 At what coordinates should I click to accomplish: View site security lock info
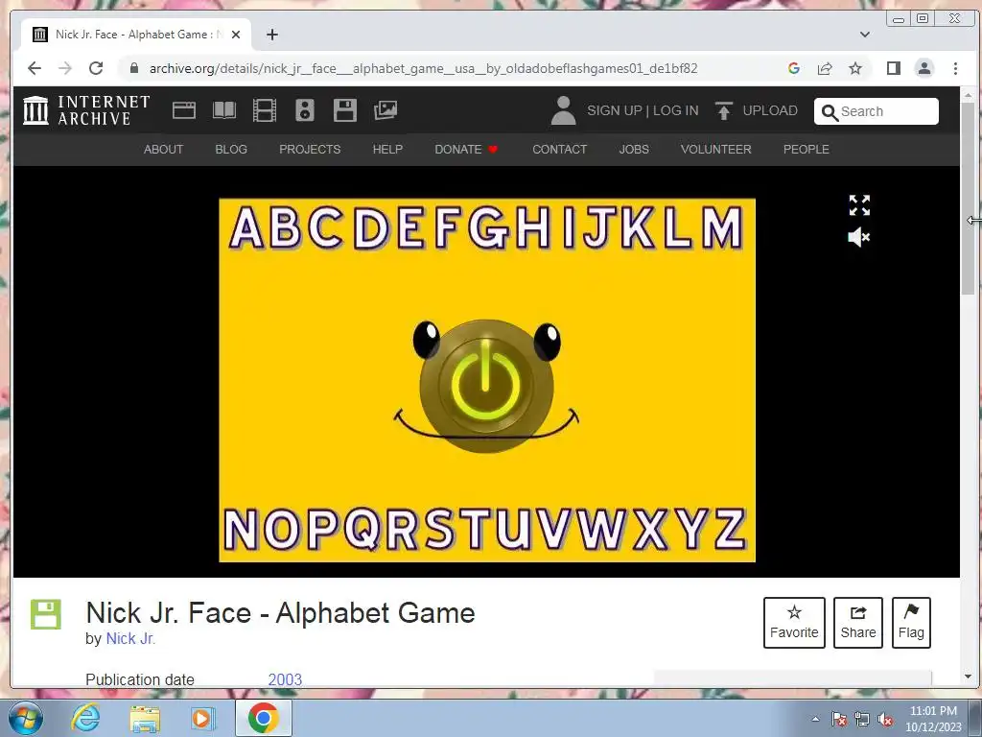tap(134, 68)
